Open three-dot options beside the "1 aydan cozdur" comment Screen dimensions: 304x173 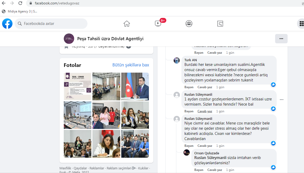click(282, 100)
